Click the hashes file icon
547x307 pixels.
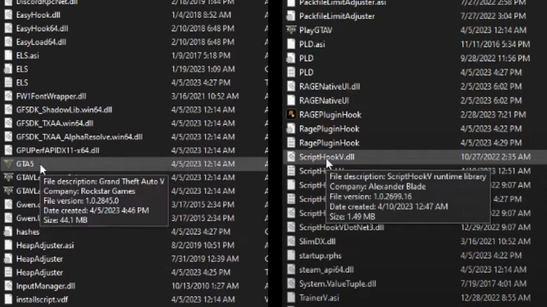(x=8, y=232)
